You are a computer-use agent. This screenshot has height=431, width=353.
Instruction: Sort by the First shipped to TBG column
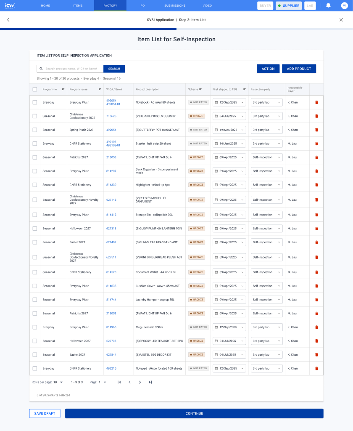(x=244, y=89)
